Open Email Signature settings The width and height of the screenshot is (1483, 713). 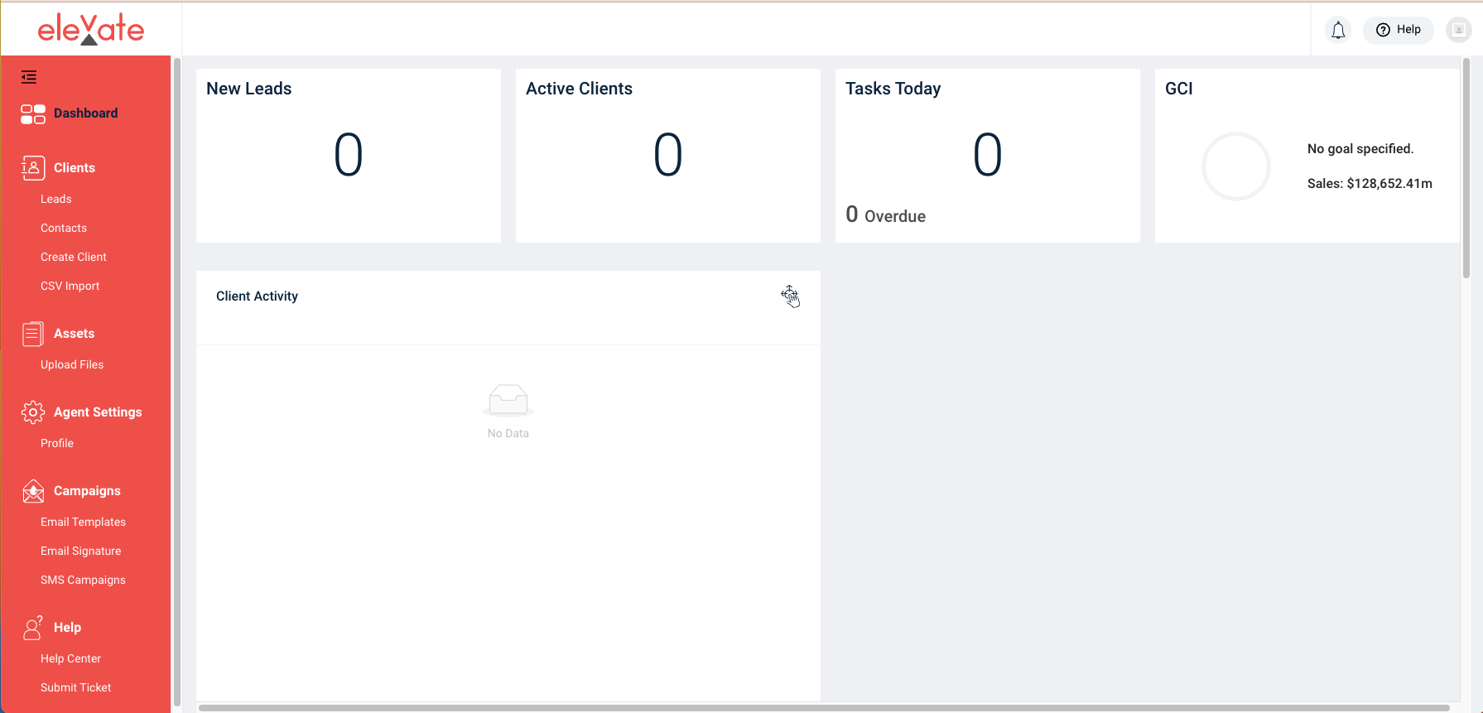81,552
